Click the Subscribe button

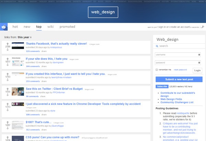[x=162, y=87]
